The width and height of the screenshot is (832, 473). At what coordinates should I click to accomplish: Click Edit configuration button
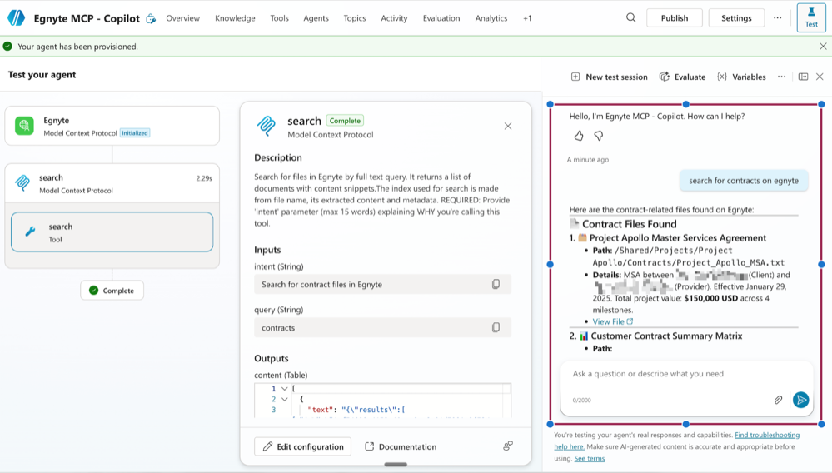[x=302, y=446]
